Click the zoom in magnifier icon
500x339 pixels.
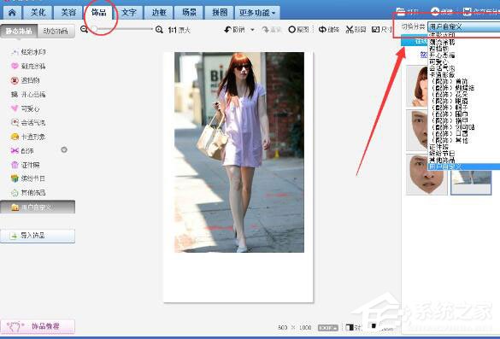coord(159,30)
